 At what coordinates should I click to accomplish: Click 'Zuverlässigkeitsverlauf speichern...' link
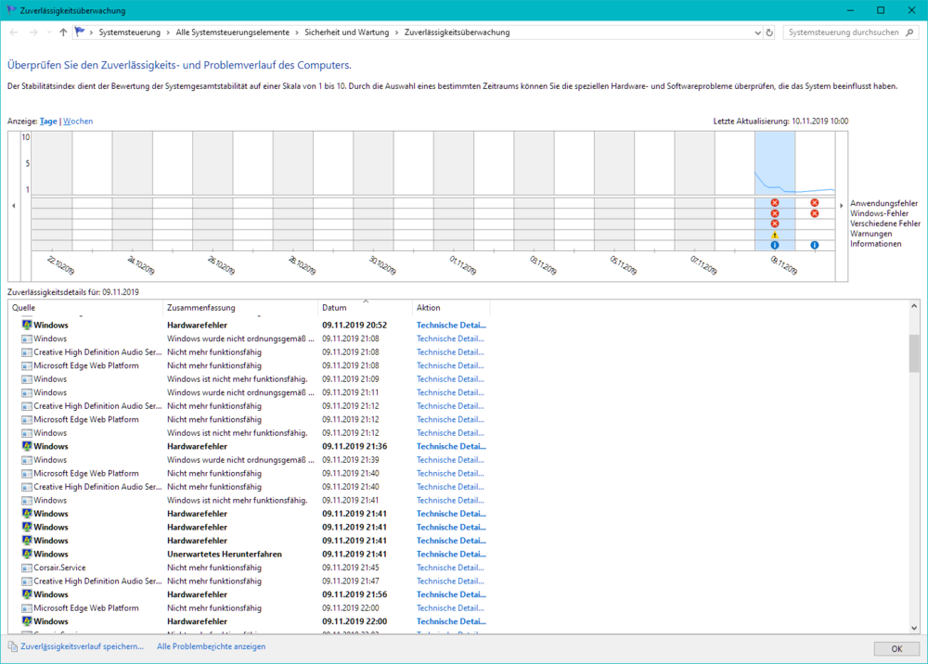[x=82, y=646]
